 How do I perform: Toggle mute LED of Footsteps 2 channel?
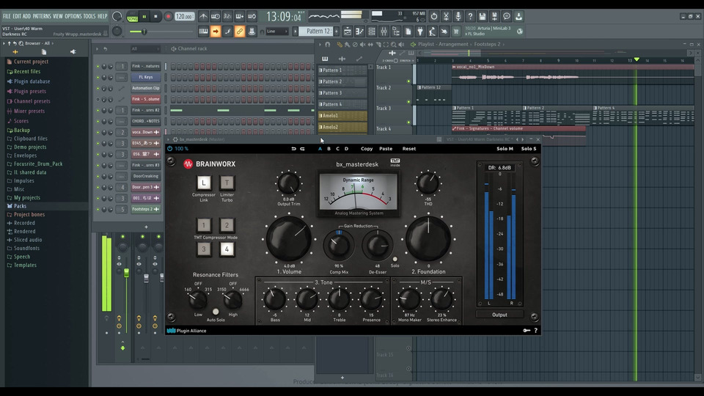(x=98, y=209)
